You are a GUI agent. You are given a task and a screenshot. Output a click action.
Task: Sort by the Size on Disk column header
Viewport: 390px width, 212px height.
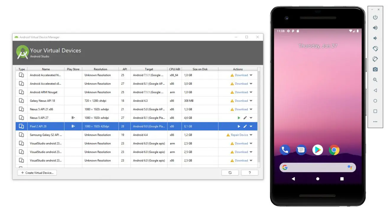tap(200, 69)
